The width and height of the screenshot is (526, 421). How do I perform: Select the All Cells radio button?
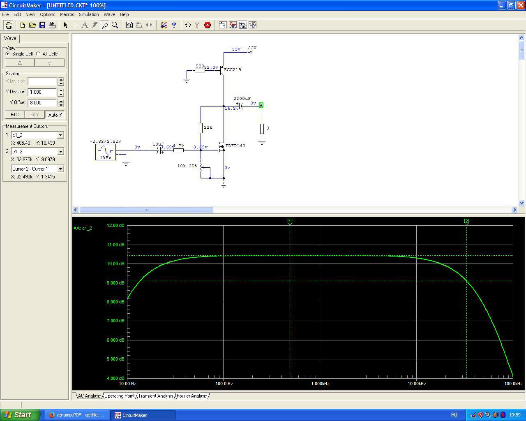coord(38,54)
